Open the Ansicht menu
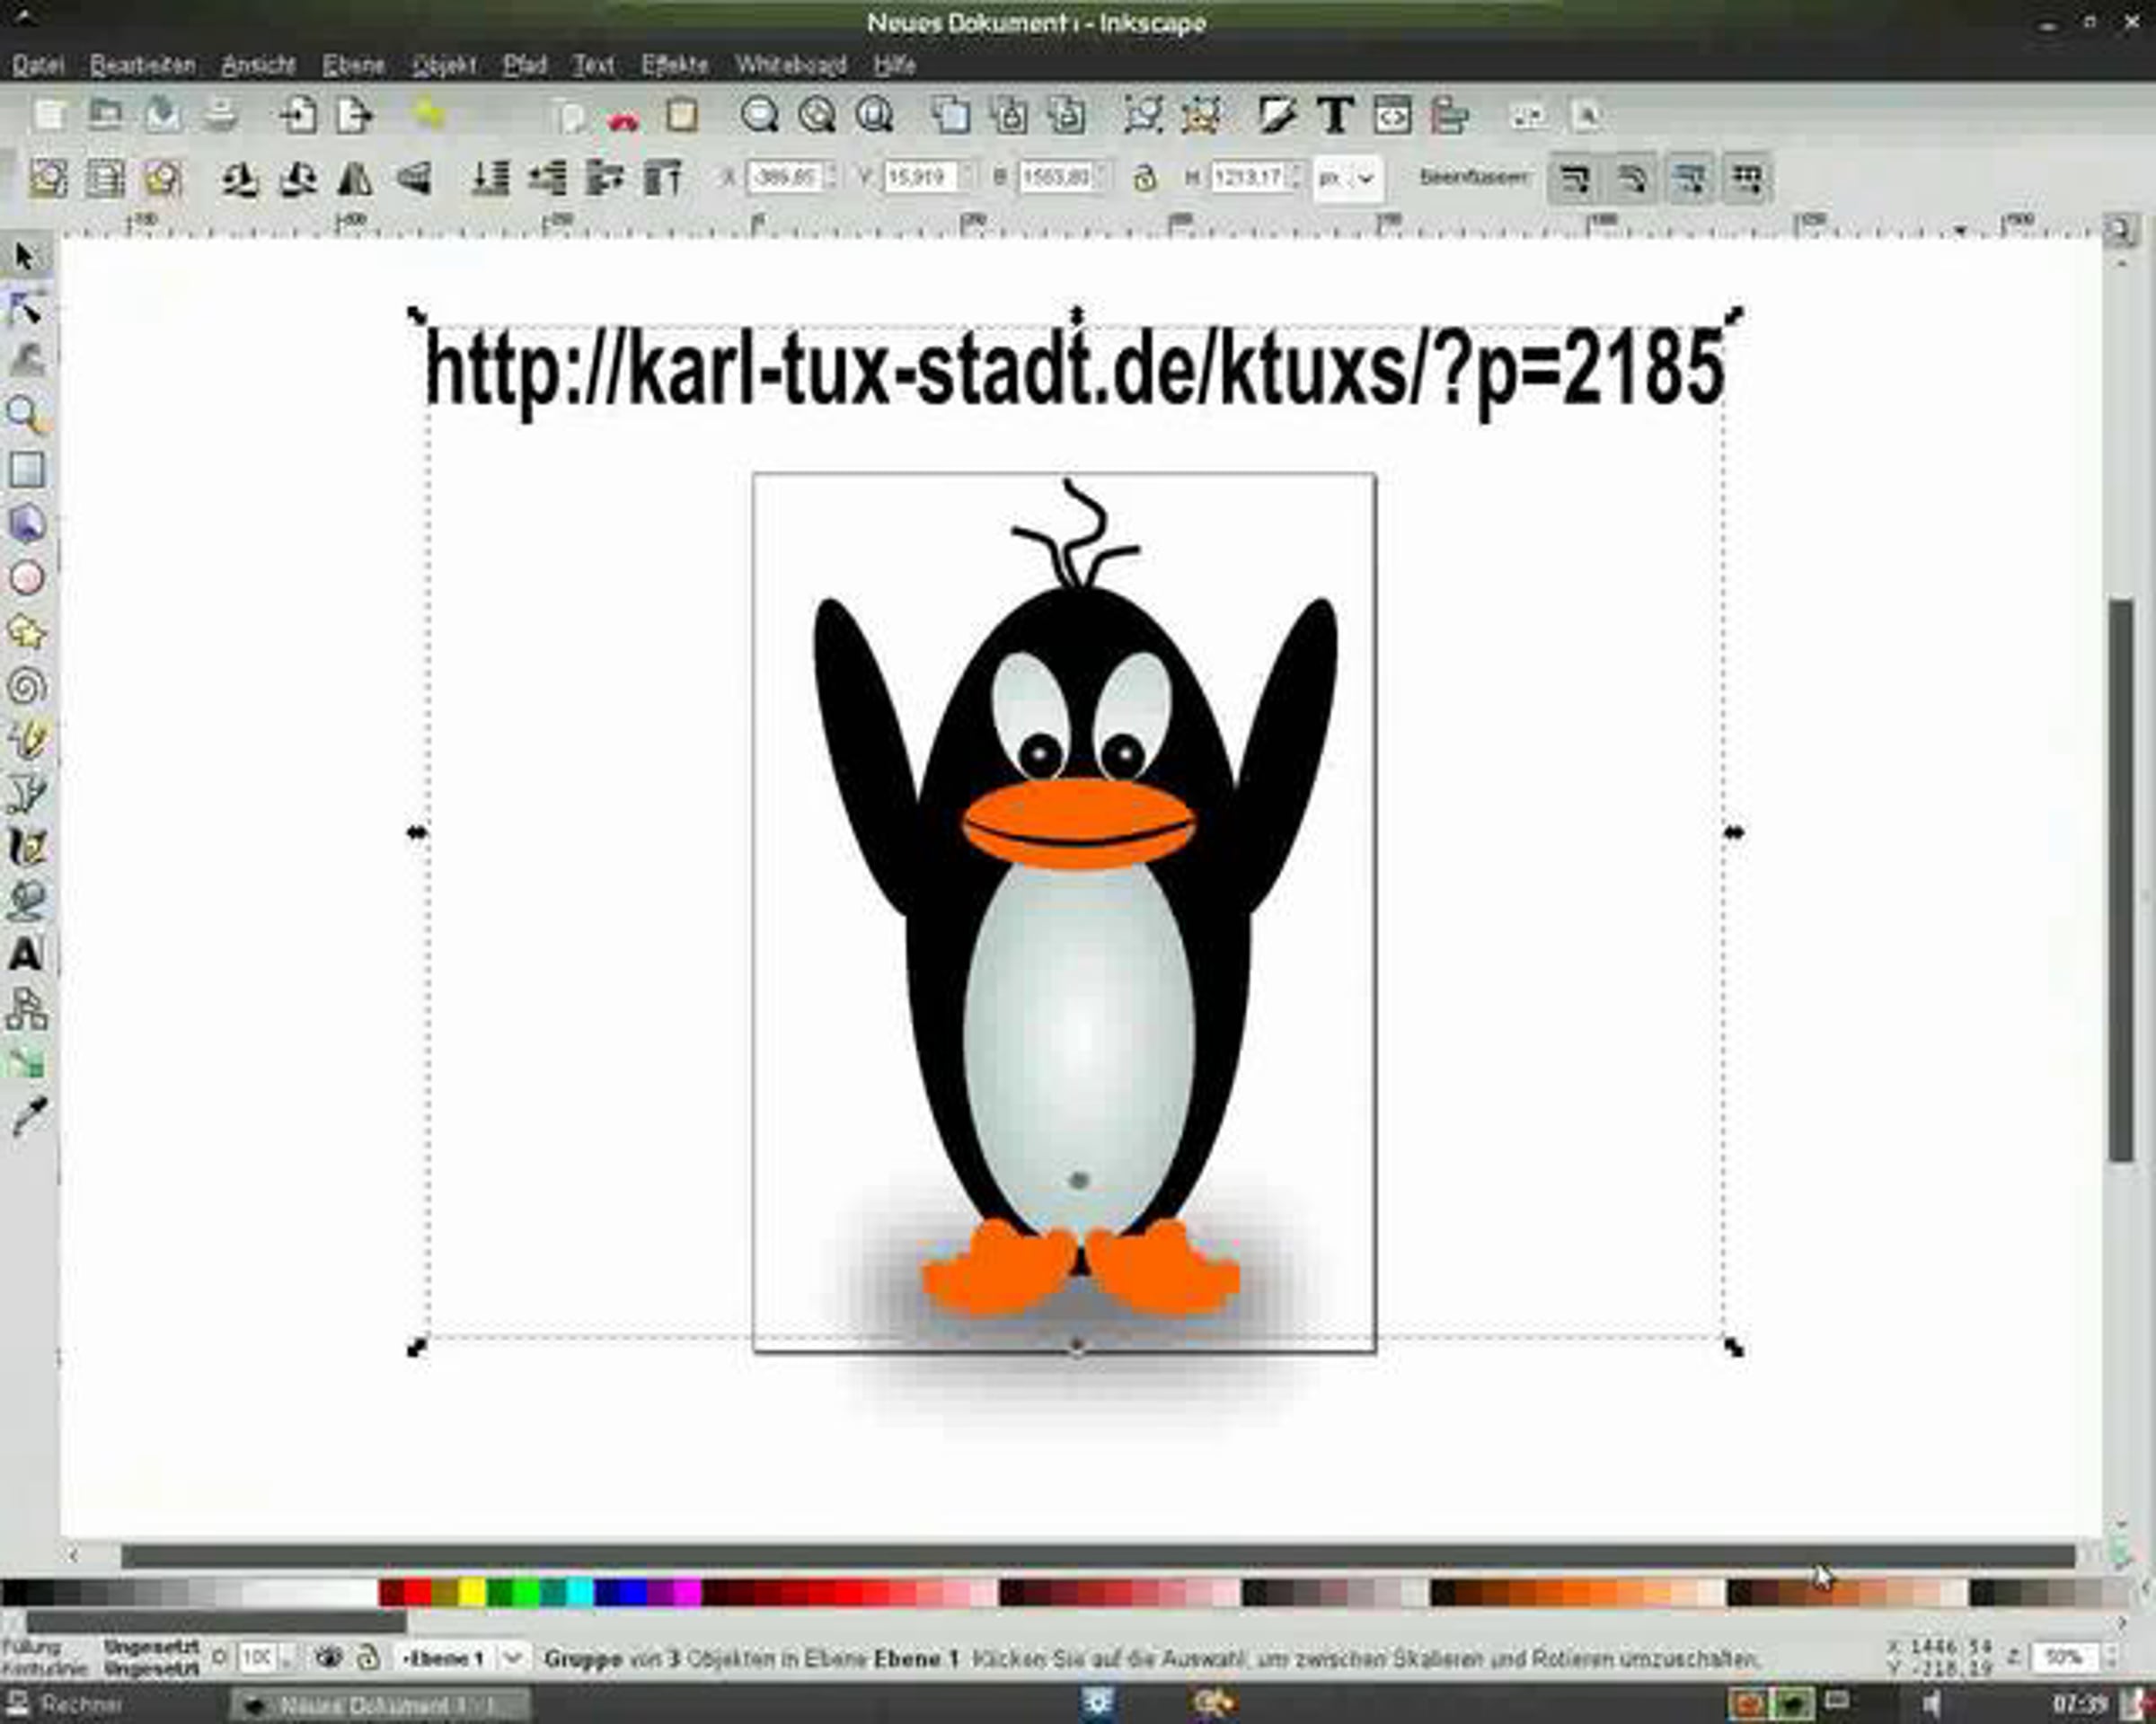Screen dimensions: 2156x1724 [x=259, y=65]
